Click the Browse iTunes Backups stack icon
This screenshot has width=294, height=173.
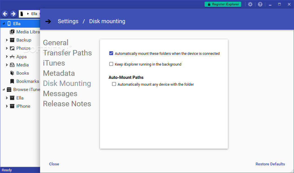coord(9,90)
